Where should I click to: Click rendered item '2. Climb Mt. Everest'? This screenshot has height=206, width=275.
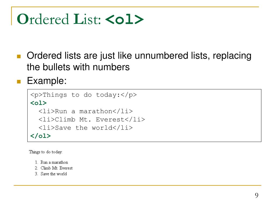pyautogui.click(x=54, y=168)
